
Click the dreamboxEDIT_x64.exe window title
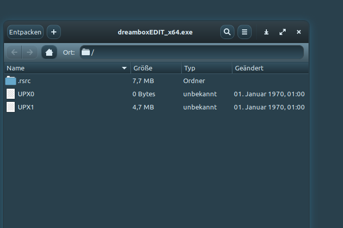tap(155, 32)
